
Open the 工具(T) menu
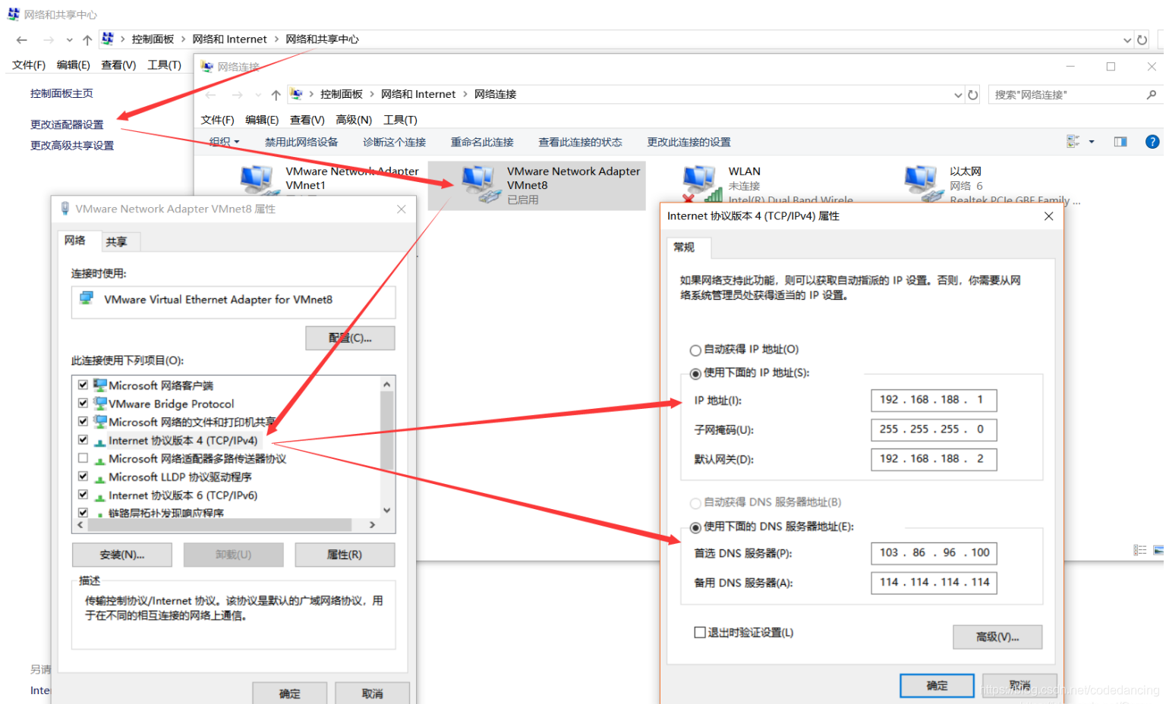point(401,119)
